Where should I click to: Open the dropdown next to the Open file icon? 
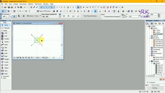(x=6, y=7)
